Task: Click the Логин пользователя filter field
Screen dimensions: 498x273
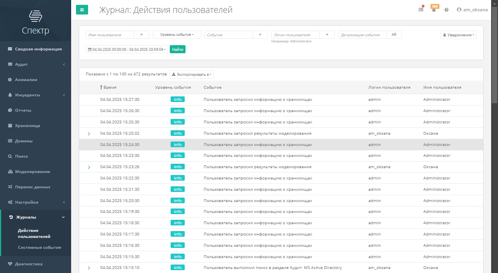Action: (295, 35)
